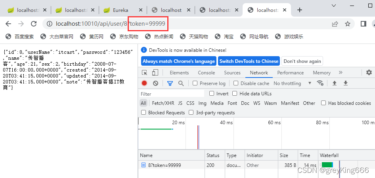Check Has blocked cookies checkbox

click(323, 103)
